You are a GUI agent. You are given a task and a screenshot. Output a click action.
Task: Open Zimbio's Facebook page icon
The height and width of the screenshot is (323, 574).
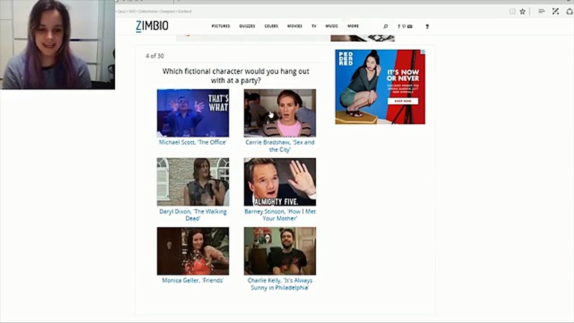coord(399,26)
